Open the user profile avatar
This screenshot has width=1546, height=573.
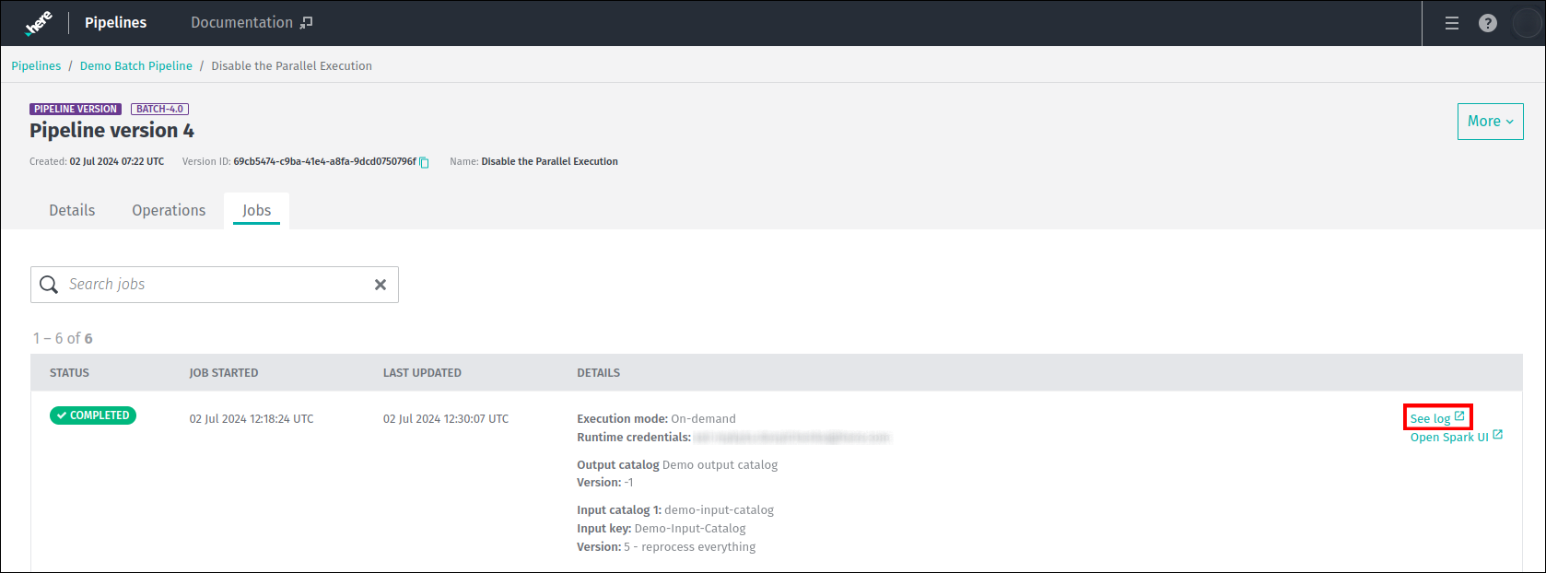[1527, 23]
